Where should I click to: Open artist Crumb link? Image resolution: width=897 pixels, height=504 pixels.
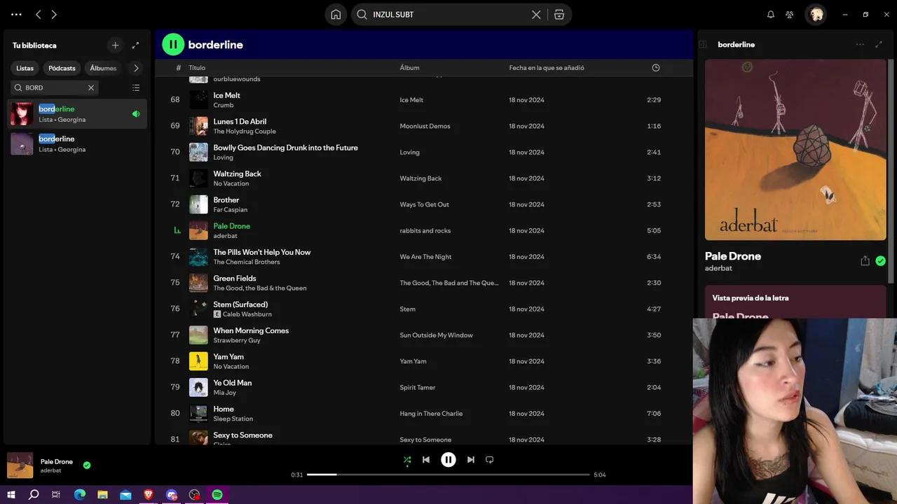(224, 105)
